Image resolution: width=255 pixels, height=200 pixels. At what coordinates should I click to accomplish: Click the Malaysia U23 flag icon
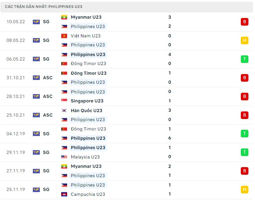click(x=64, y=157)
